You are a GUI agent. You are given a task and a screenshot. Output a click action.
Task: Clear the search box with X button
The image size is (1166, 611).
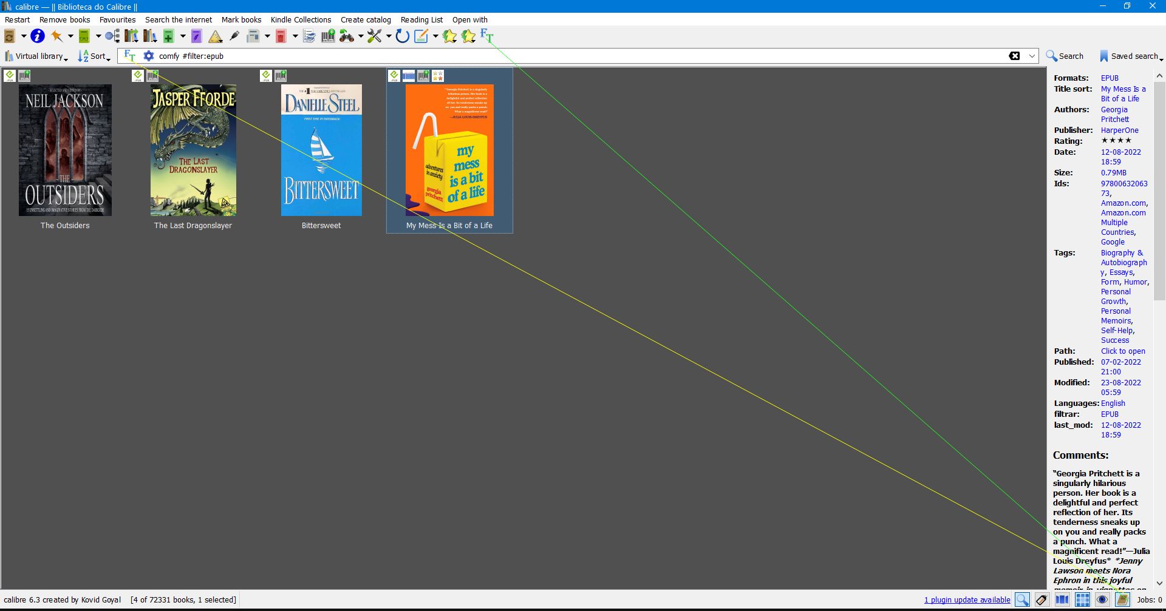coord(1014,56)
